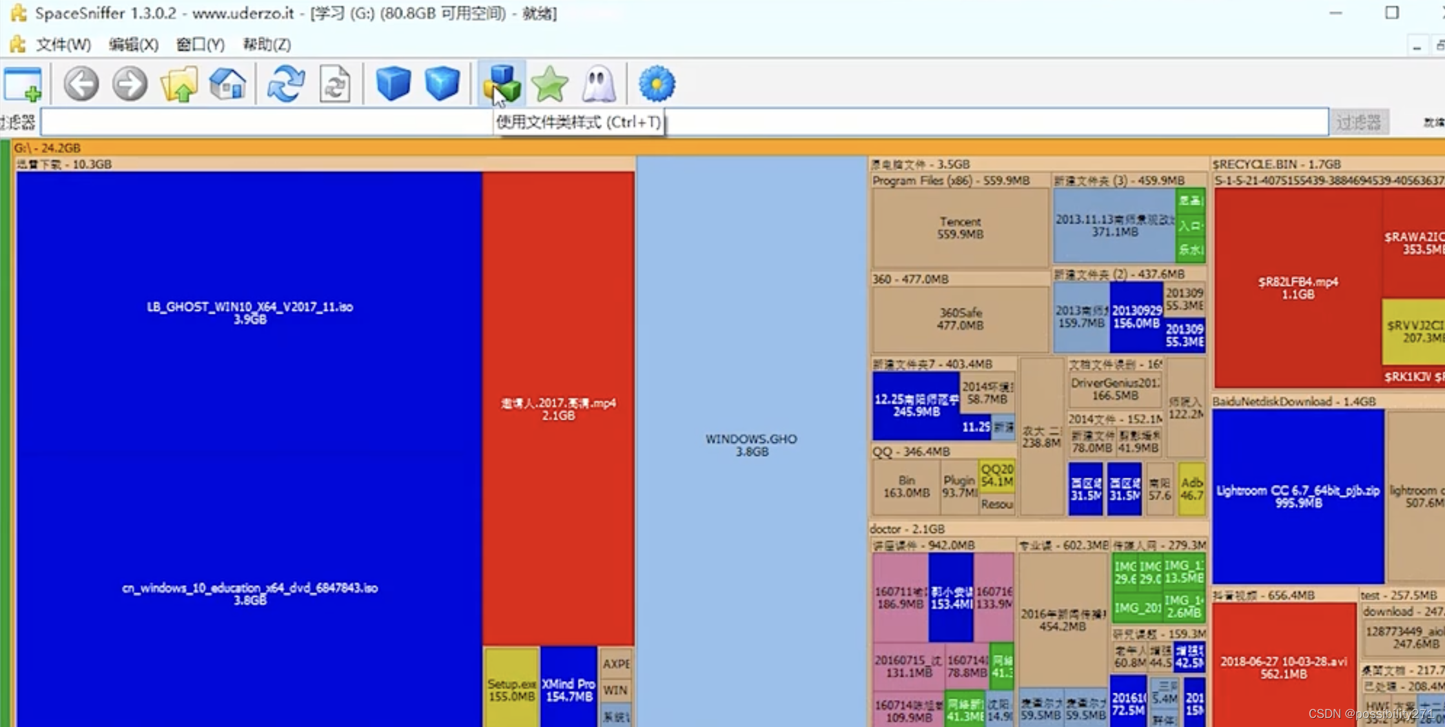Toggle the ghost free-space icon
1445x727 pixels.
pyautogui.click(x=599, y=85)
